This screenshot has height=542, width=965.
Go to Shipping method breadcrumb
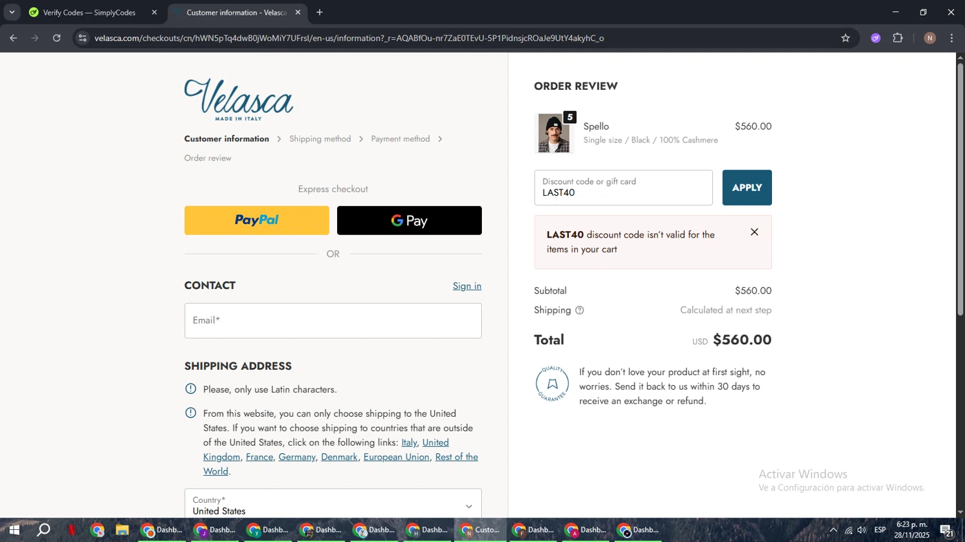(320, 139)
